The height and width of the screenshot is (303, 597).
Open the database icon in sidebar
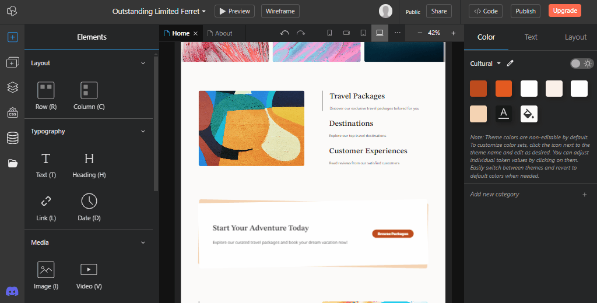(13, 138)
